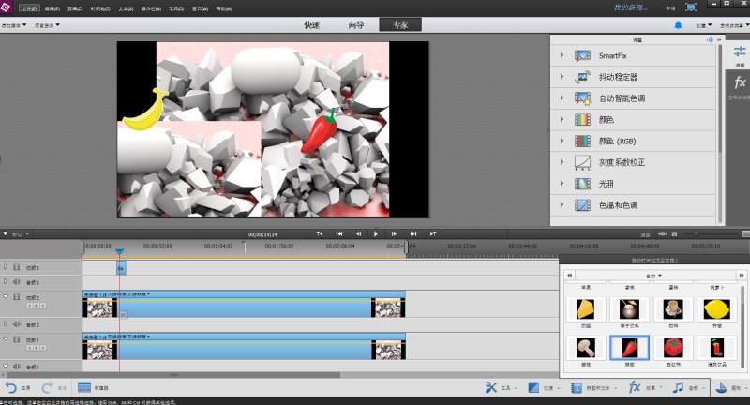This screenshot has width=750, height=405.
Task: Toggle the speaker icon on Audio 3 track
Action: point(17,282)
